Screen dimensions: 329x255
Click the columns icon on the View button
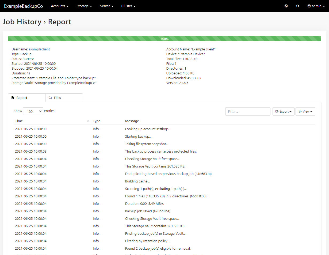tap(300, 111)
